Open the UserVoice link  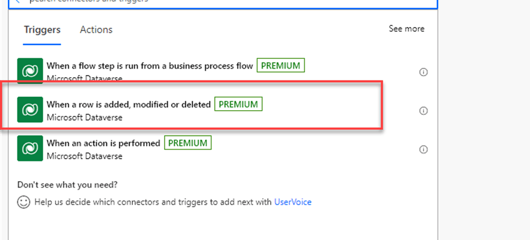(x=292, y=202)
